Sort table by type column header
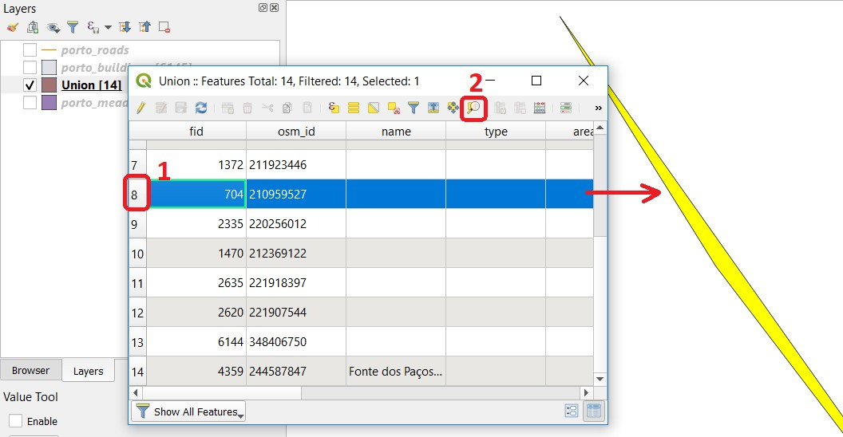Image resolution: width=843 pixels, height=437 pixels. 496,131
